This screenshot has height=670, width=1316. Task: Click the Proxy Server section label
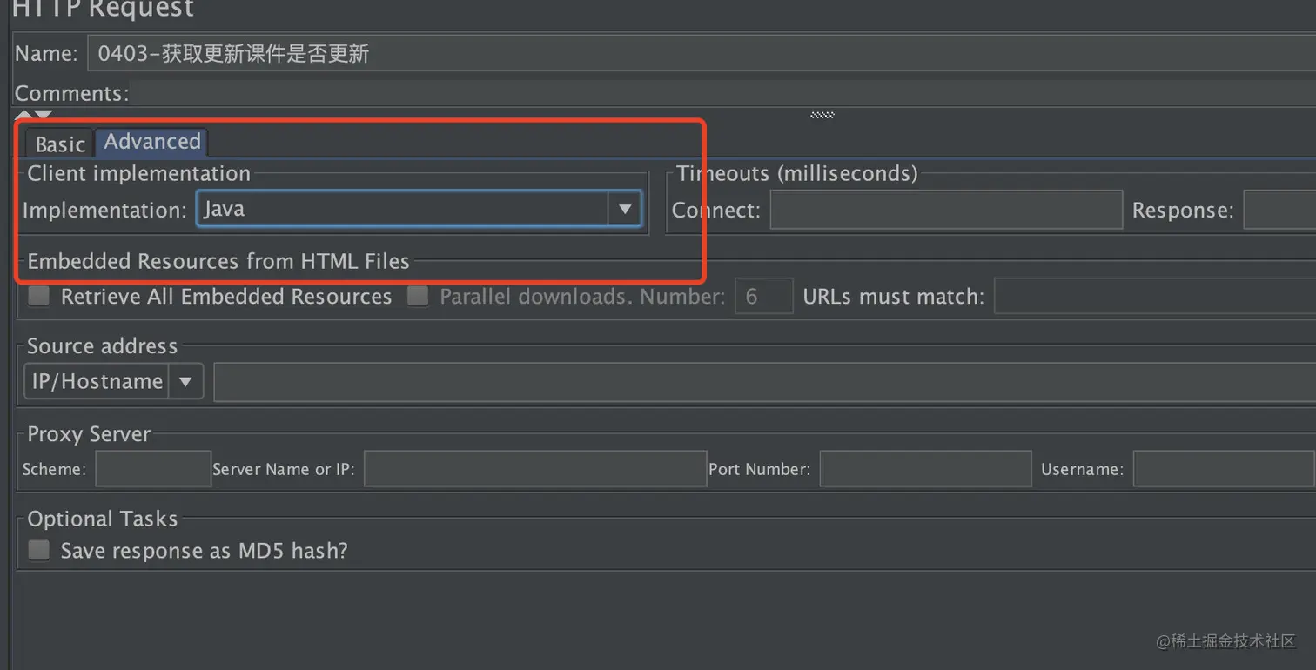click(89, 433)
